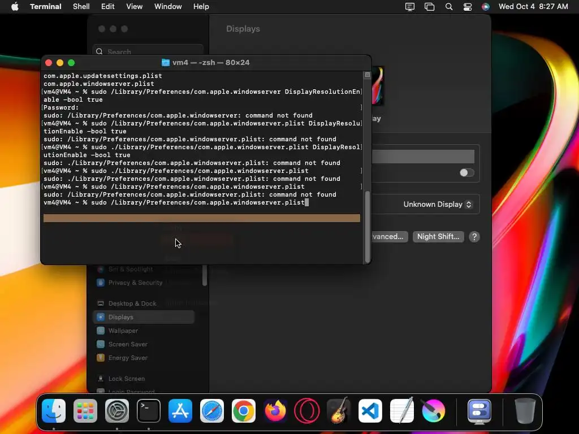Image resolution: width=579 pixels, height=434 pixels.
Task: Click the last Terminal prompt line with cursor
Action: 176,203
